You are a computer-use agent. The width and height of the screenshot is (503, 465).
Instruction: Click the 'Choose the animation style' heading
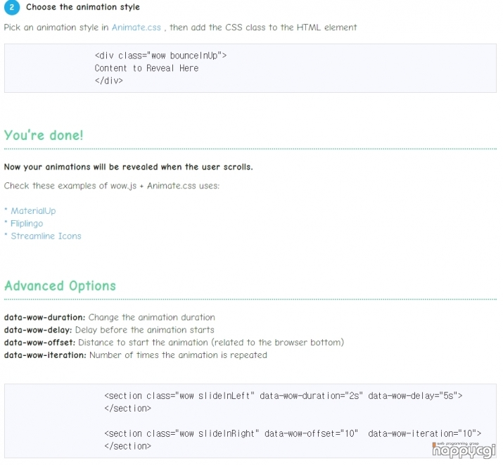[83, 7]
